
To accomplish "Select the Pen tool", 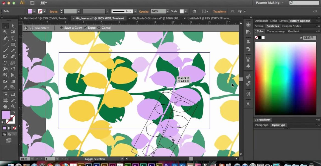I will coord(5,38).
